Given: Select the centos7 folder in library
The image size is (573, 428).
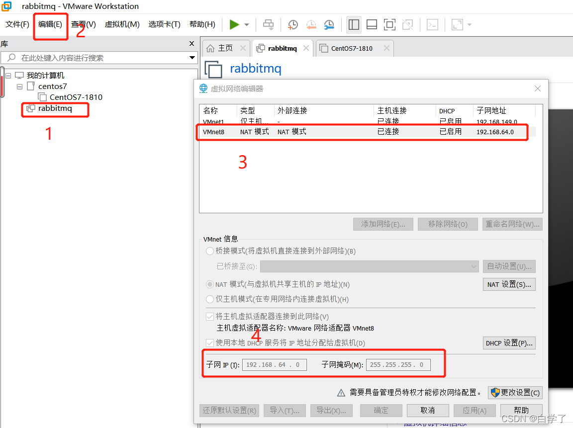Looking at the screenshot, I should tap(52, 86).
